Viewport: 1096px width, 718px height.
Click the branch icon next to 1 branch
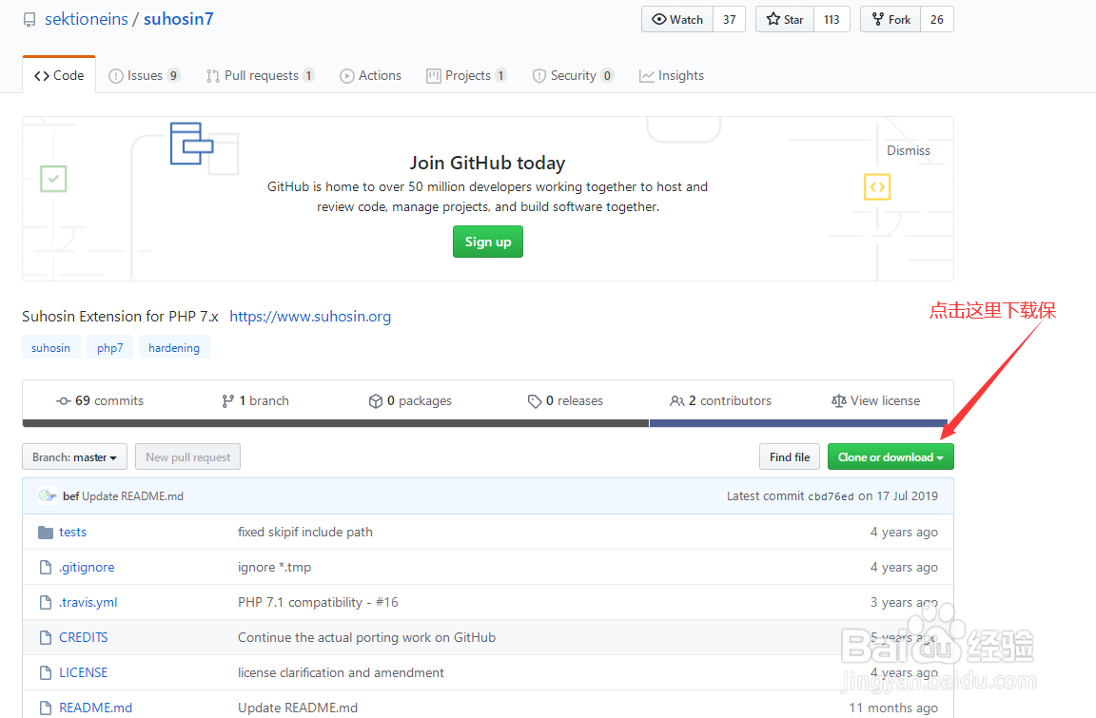(227, 401)
